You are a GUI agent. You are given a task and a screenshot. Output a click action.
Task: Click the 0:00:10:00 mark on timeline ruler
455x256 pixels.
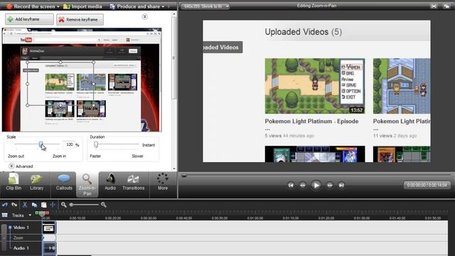click(77, 218)
